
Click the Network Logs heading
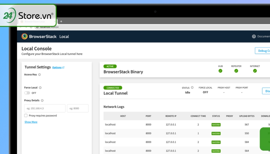114,107
